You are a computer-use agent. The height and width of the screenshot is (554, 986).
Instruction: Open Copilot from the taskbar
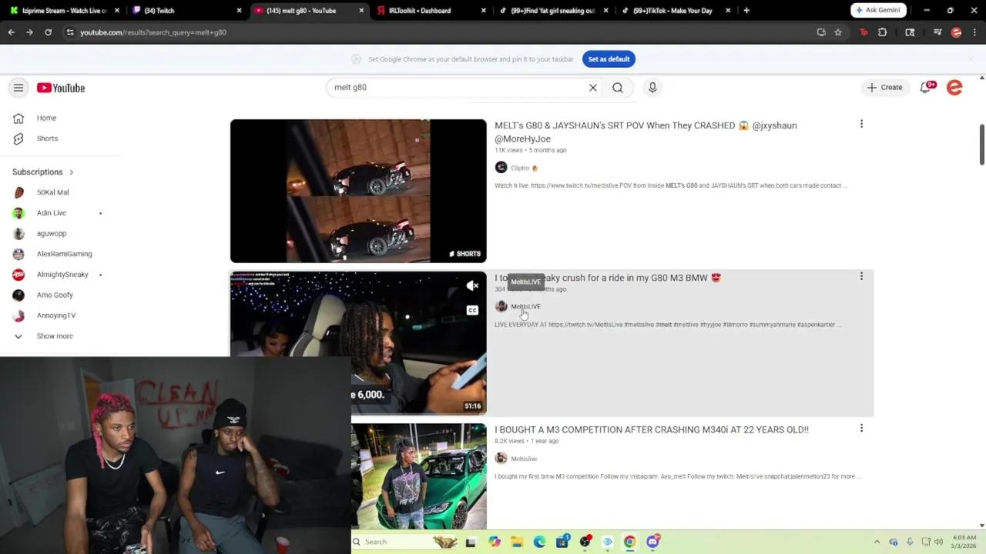pyautogui.click(x=495, y=542)
